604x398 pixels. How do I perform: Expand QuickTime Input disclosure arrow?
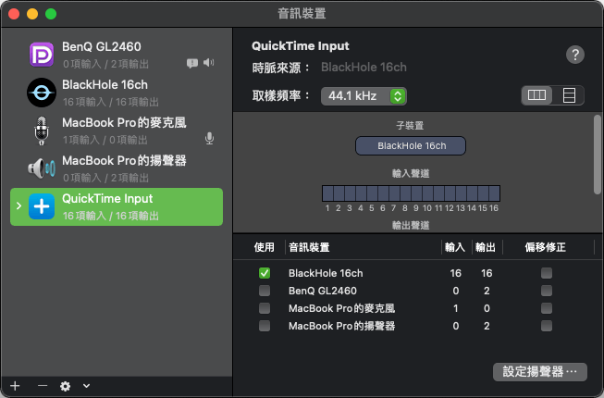(18, 206)
